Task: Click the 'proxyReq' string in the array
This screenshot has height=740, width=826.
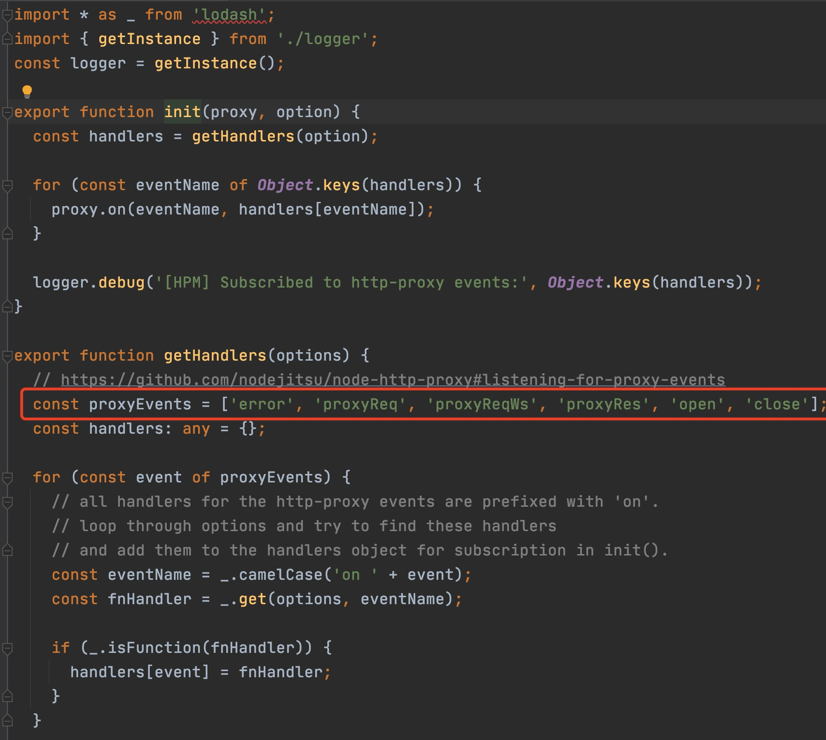Action: tap(360, 405)
